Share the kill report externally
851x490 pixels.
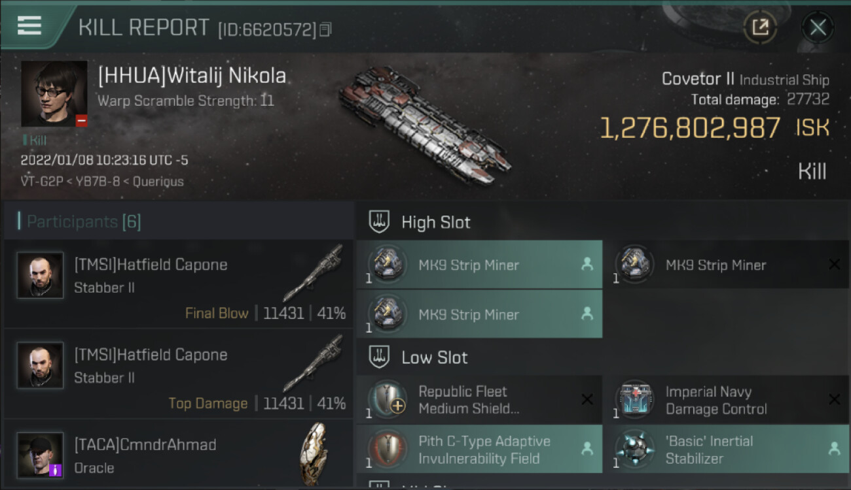coord(760,27)
